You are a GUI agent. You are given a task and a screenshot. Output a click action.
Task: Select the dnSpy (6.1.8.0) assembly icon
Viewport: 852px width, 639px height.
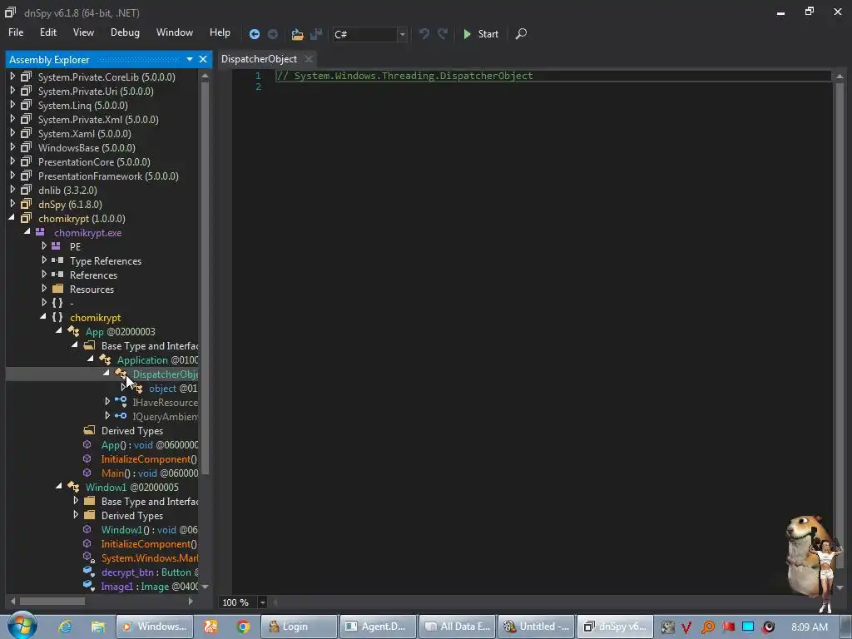pos(26,204)
